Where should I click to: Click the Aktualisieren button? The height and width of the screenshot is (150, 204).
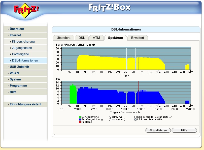pyautogui.click(x=158, y=130)
